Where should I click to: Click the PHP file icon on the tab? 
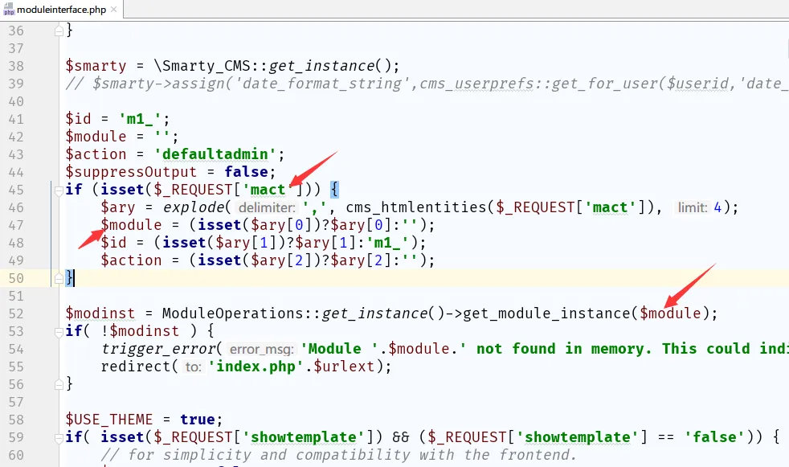pos(10,10)
